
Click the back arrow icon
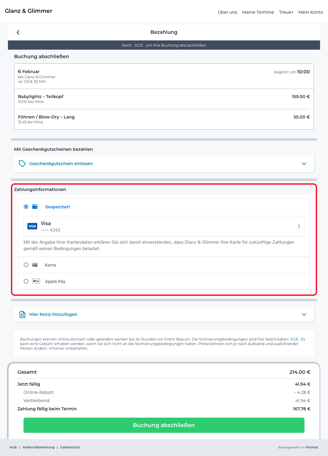point(18,32)
